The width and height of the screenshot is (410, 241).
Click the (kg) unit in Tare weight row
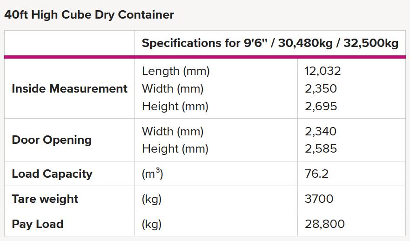pos(152,199)
